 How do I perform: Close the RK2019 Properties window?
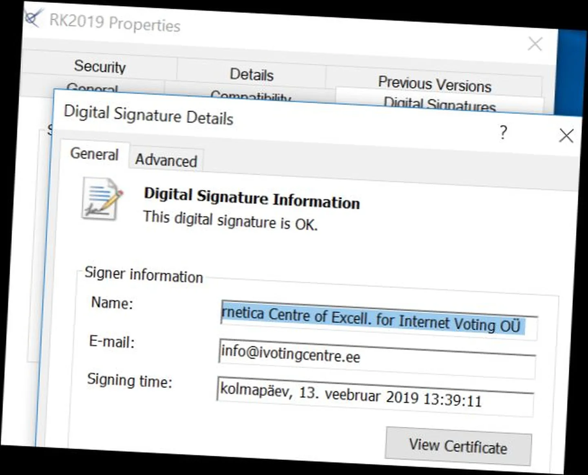click(535, 44)
